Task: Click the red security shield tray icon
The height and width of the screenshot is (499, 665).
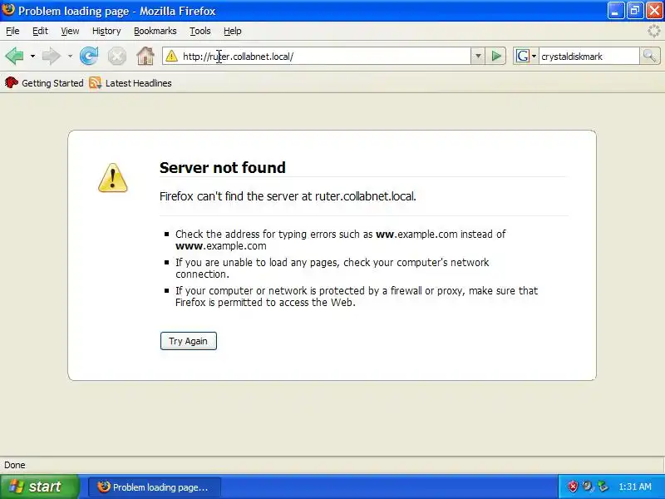Action: [573, 487]
